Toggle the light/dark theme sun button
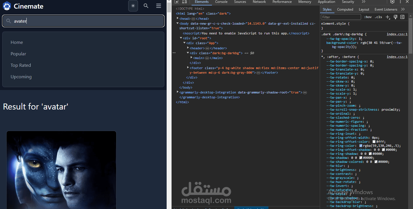Image resolution: width=413 pixels, height=209 pixels. click(x=133, y=6)
